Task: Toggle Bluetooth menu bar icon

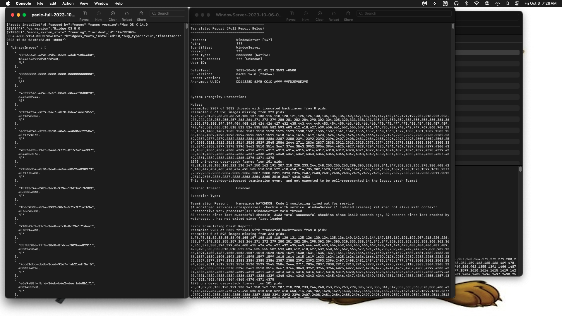Action: [467, 4]
